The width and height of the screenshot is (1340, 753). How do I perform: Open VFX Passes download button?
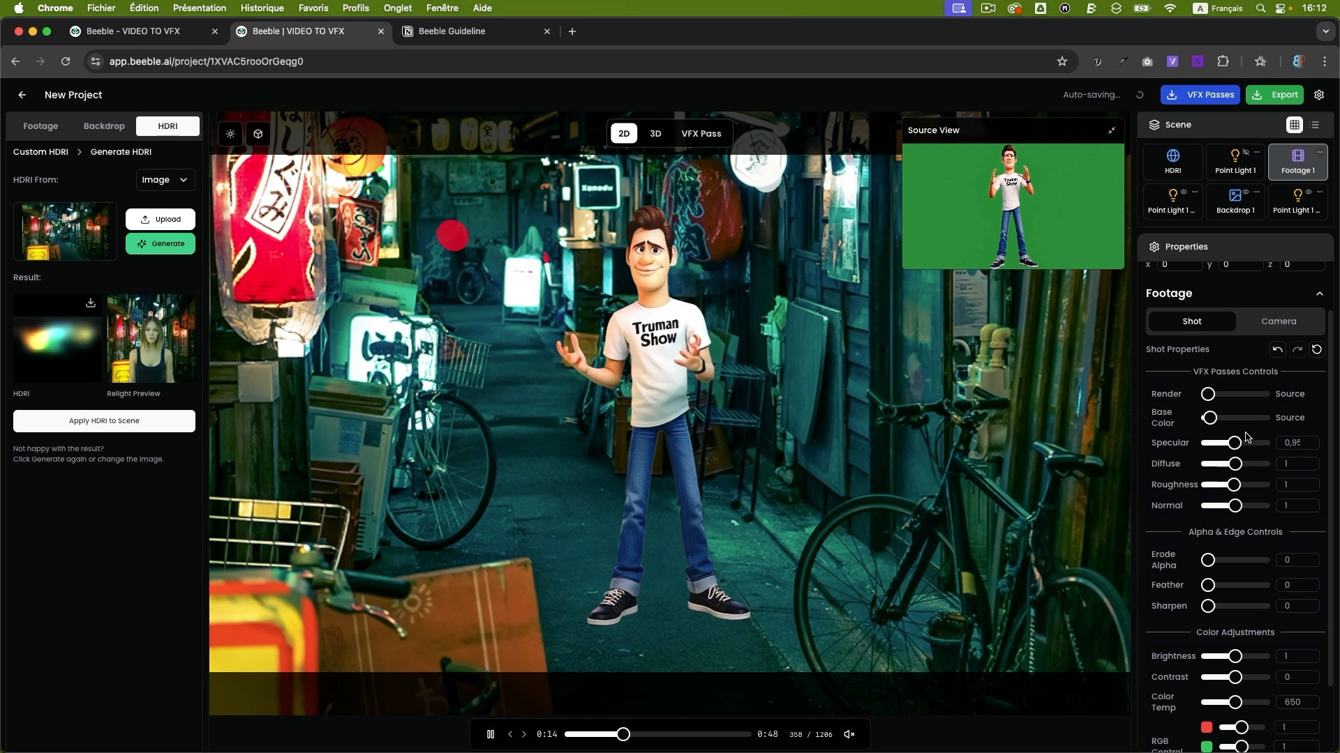click(1200, 95)
